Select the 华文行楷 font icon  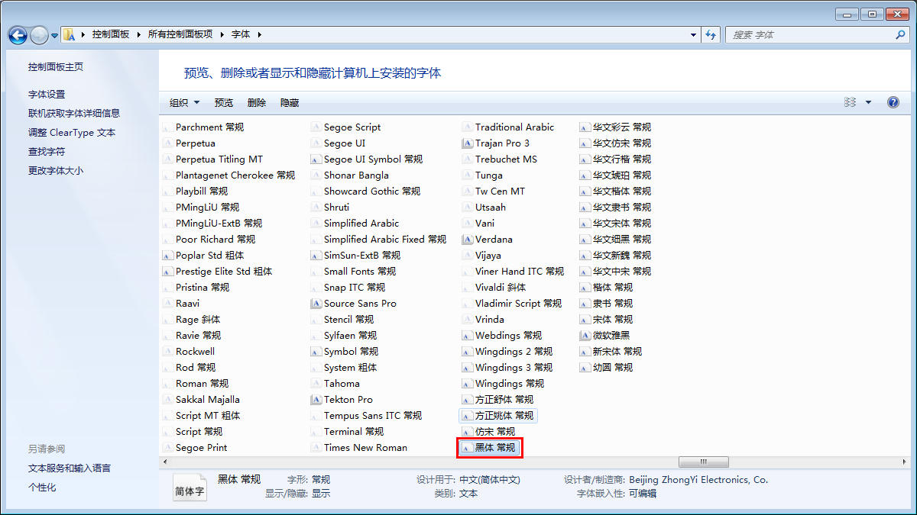[x=585, y=159]
